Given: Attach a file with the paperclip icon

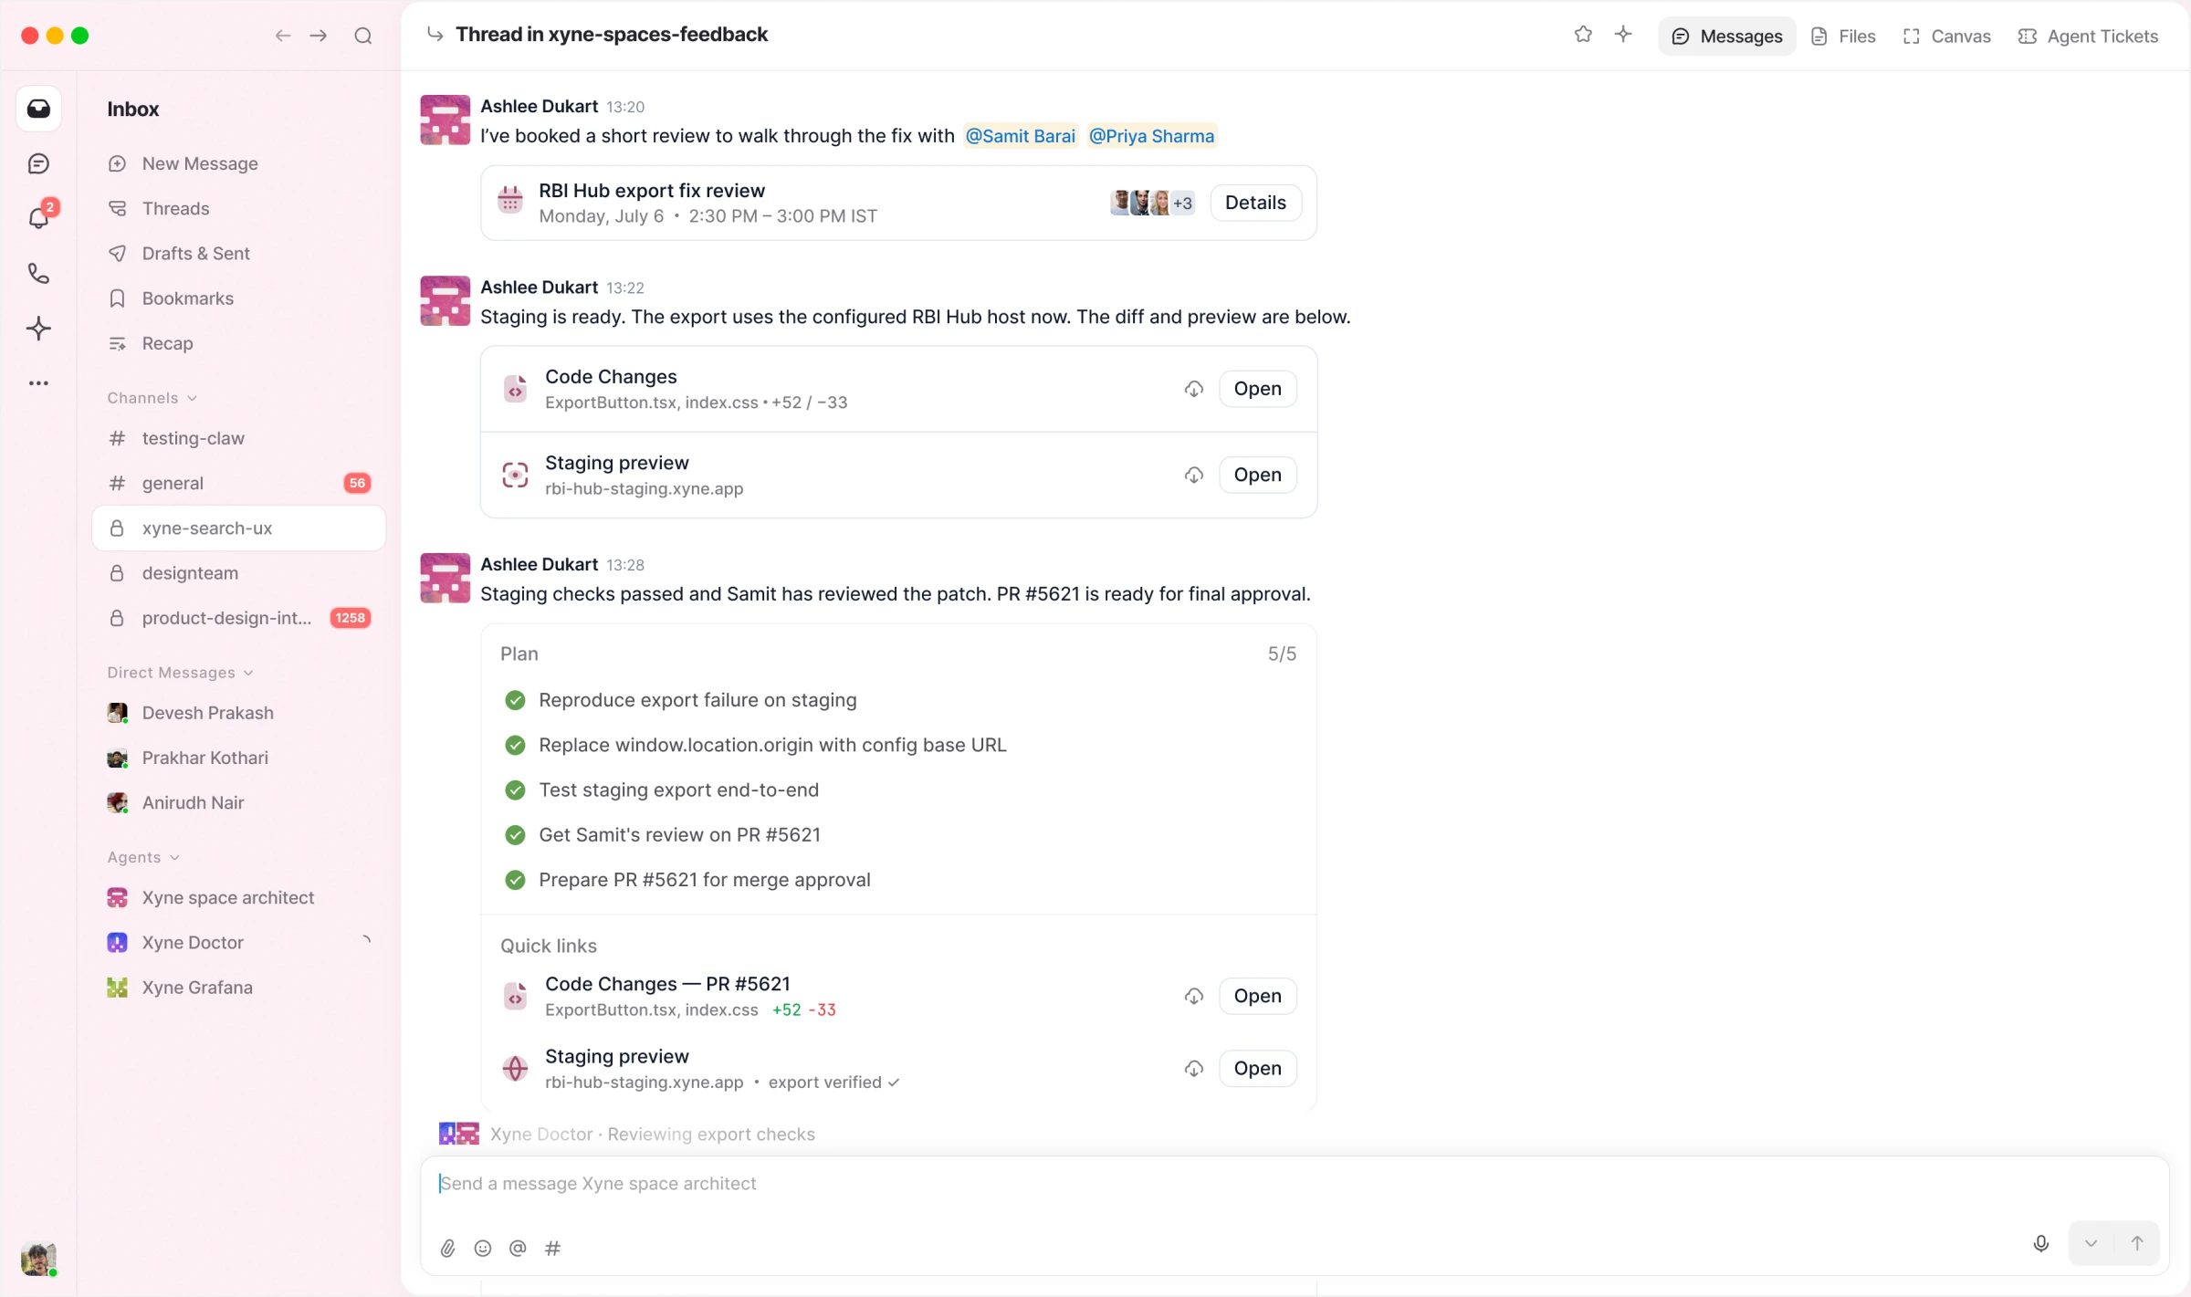Looking at the screenshot, I should pyautogui.click(x=447, y=1248).
